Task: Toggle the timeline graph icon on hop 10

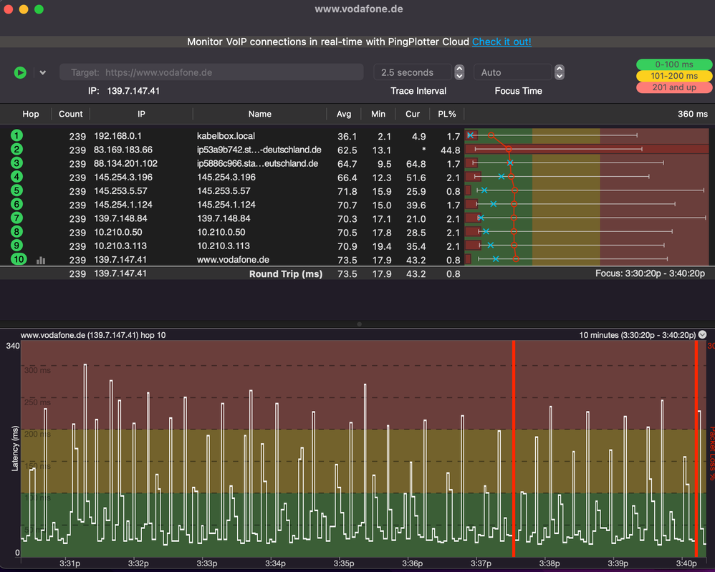Action: (x=41, y=261)
